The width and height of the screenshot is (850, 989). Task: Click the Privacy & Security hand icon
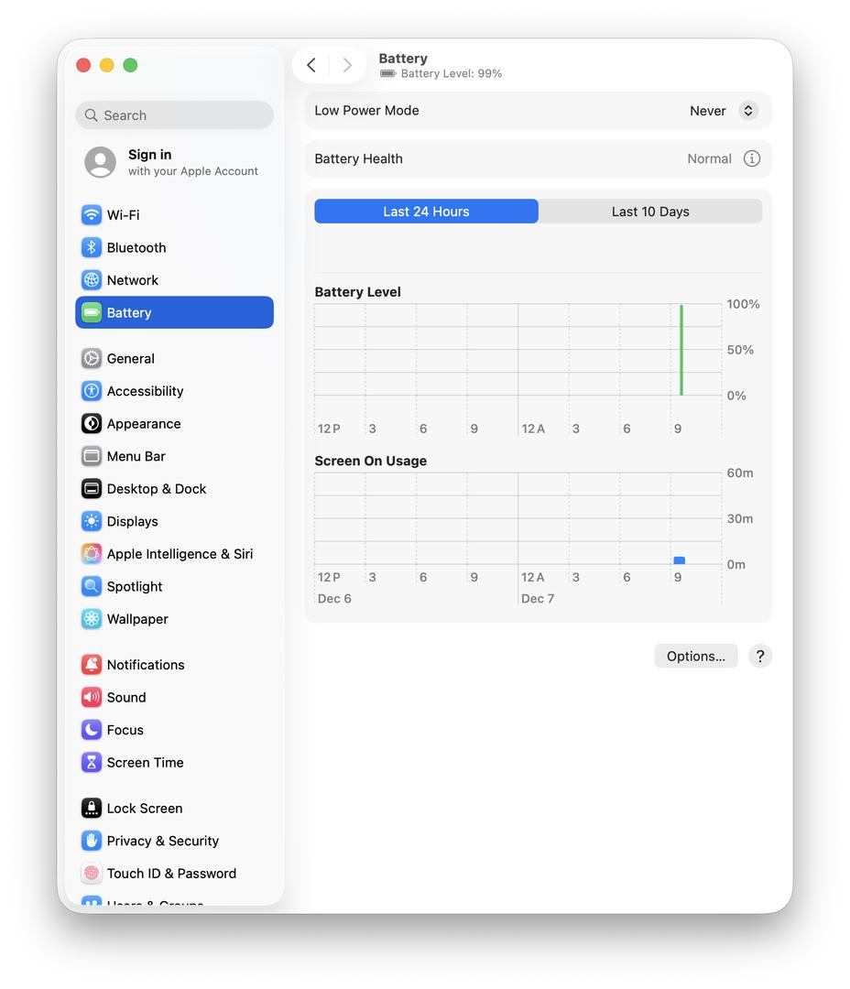coord(92,841)
